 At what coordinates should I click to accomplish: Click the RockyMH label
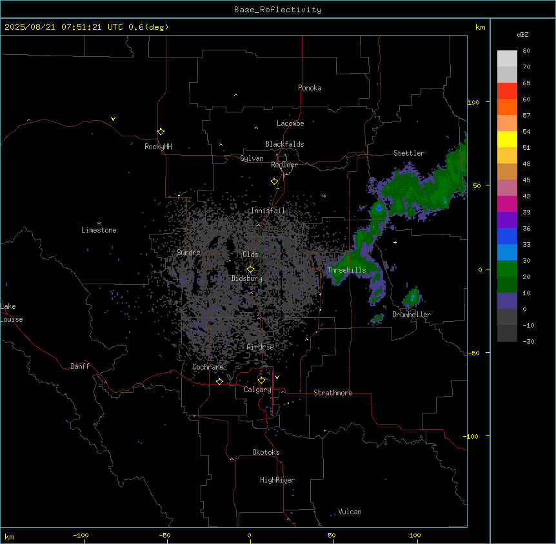(x=158, y=147)
